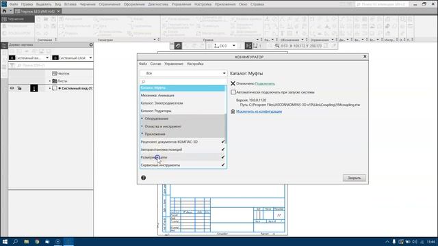The image size is (438, 246).
Task: Click the settings gear in Дерево чертежа panel
Action: tap(91, 44)
